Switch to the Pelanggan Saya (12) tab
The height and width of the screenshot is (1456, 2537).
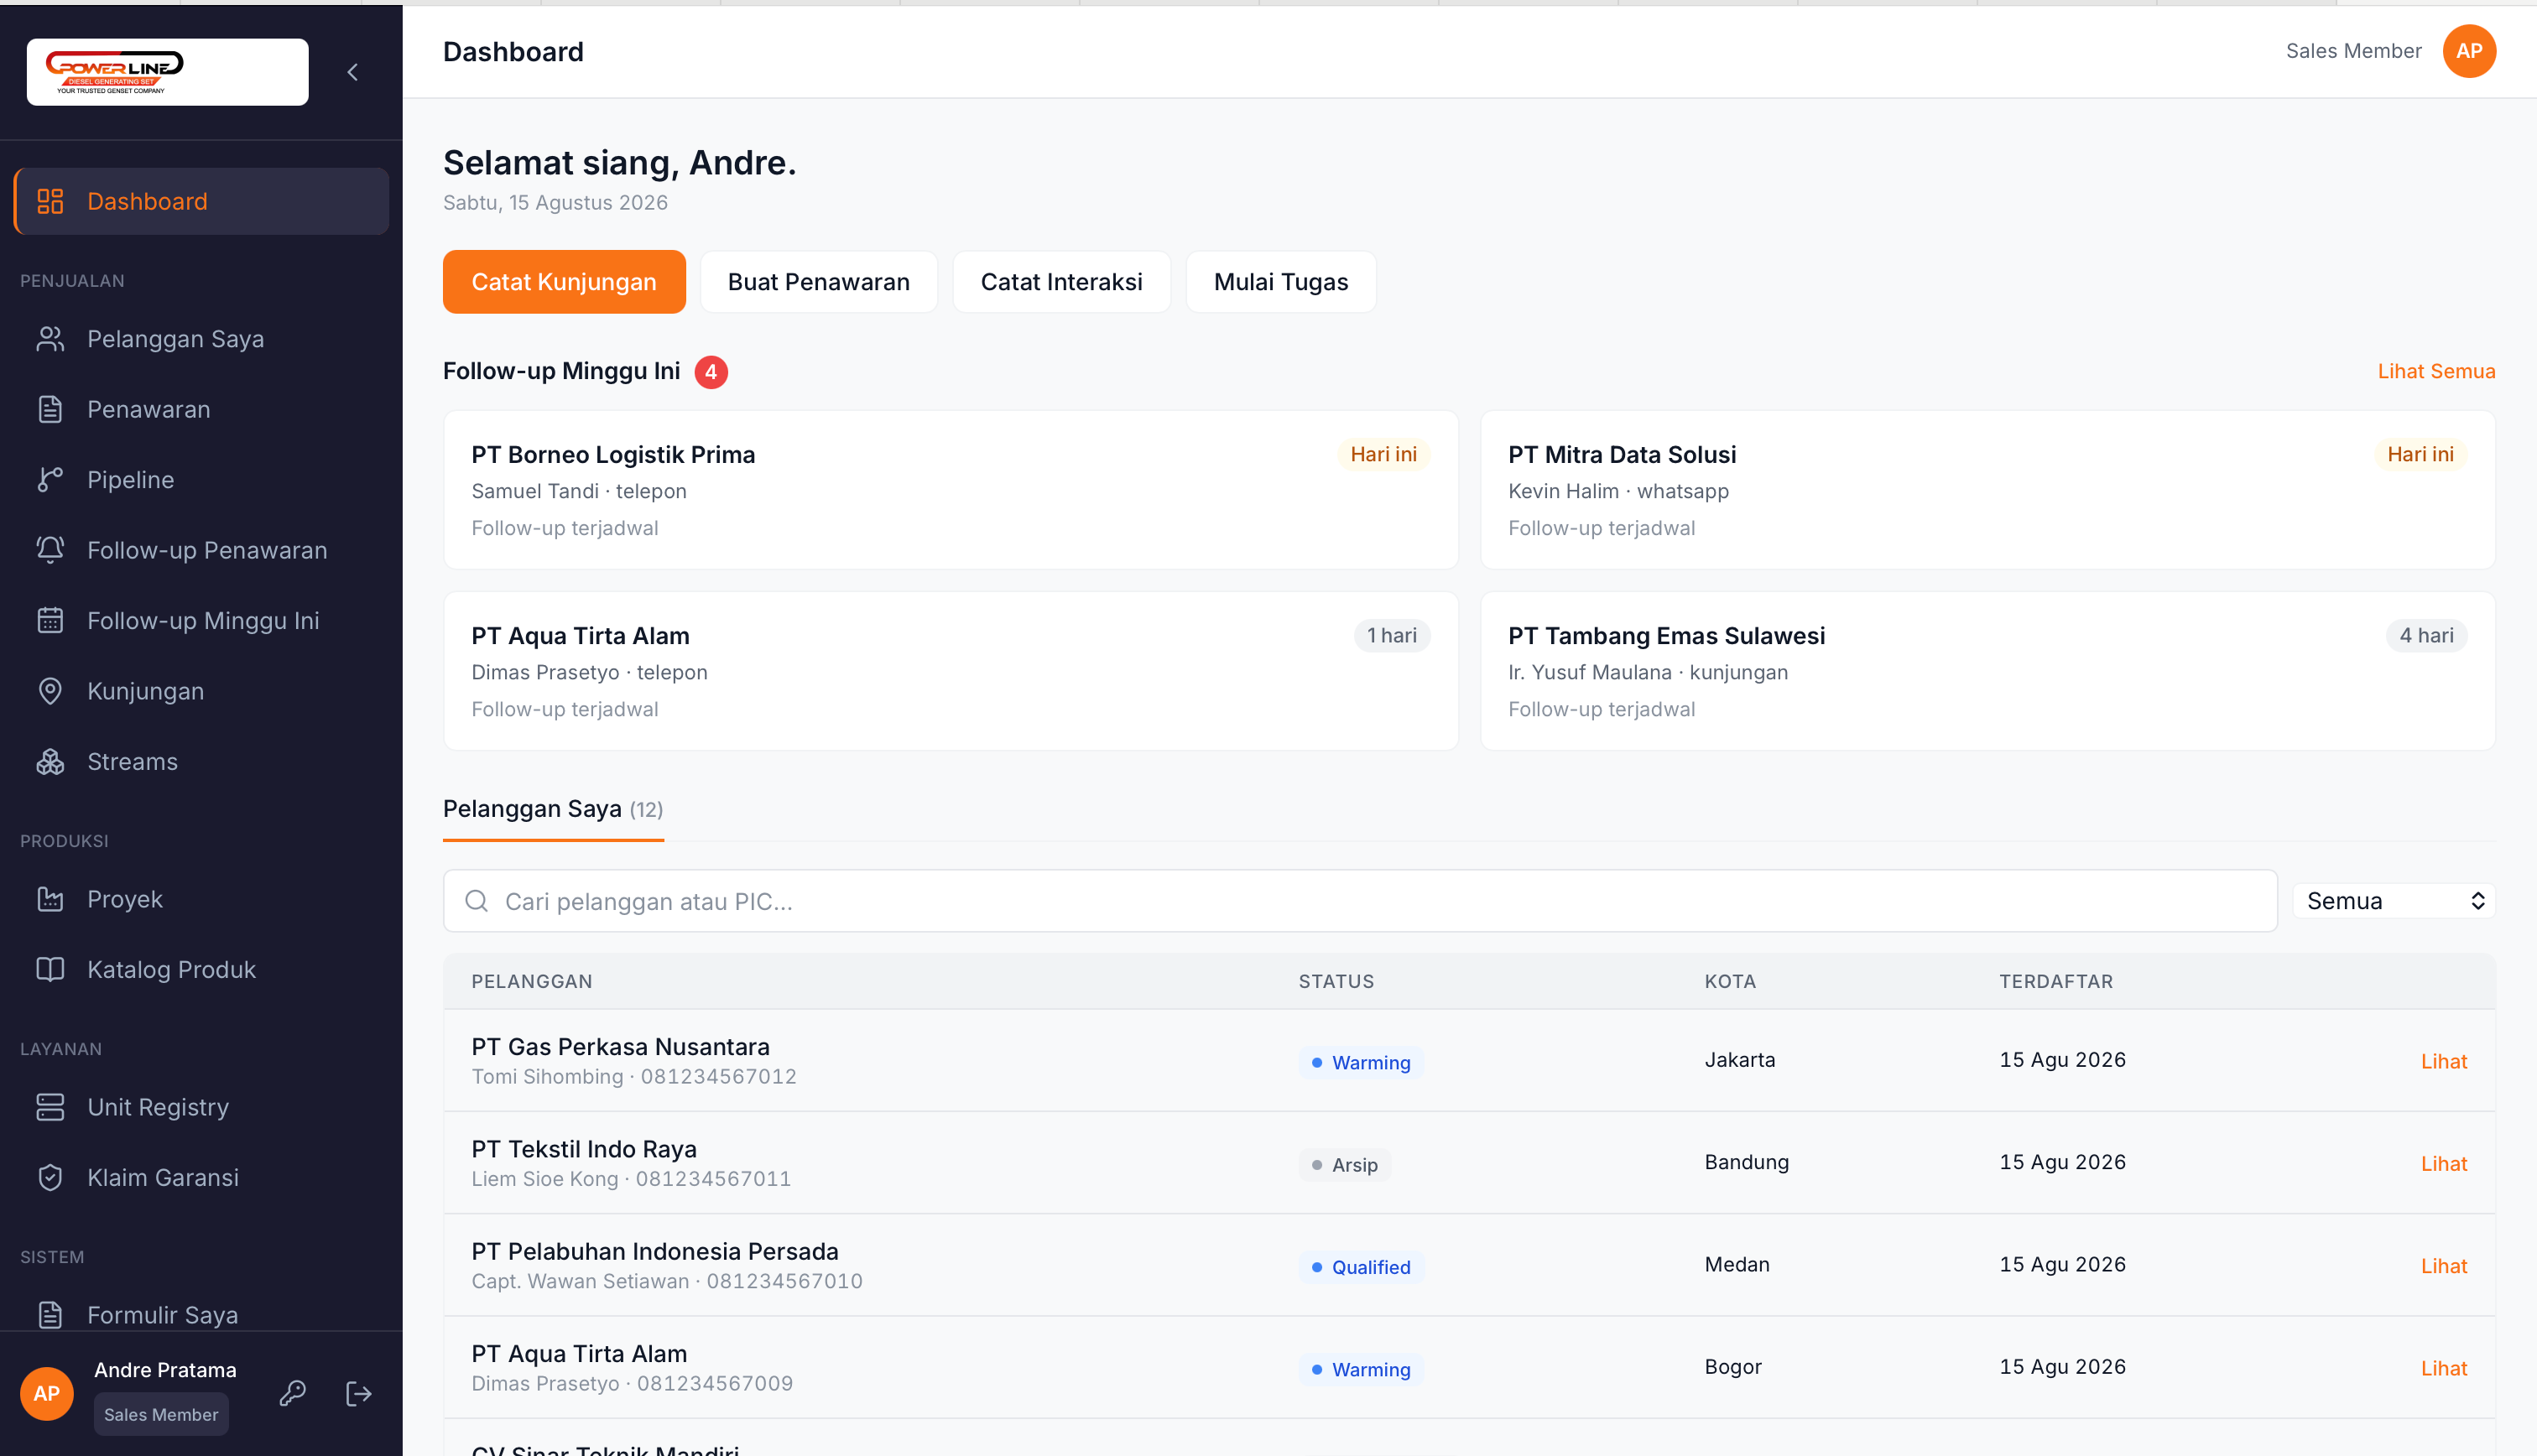[553, 809]
